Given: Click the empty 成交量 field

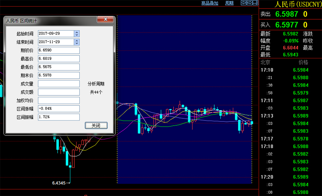Looking at the screenshot, I should click(58, 84).
